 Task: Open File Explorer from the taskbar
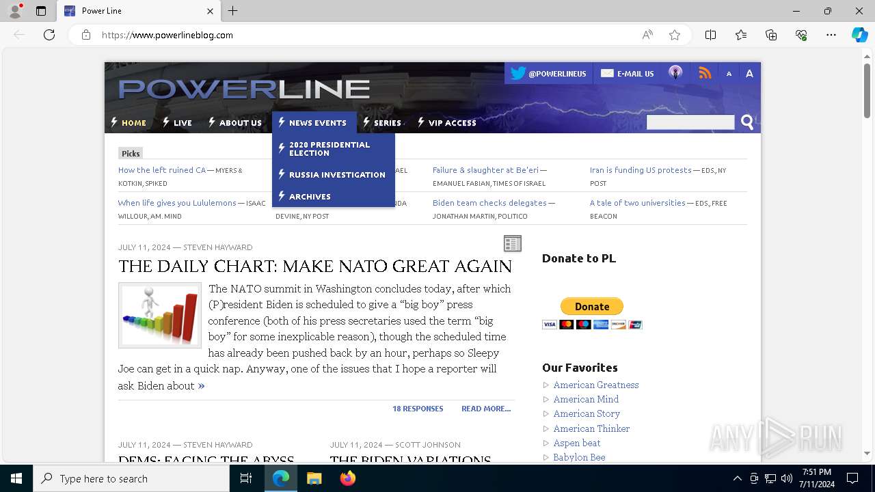314,478
